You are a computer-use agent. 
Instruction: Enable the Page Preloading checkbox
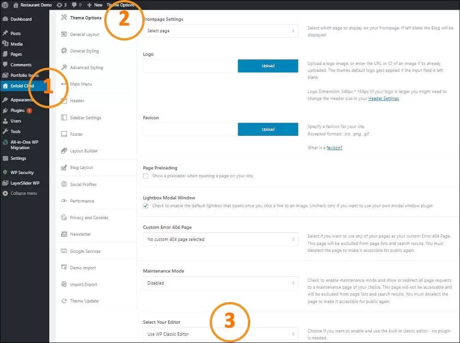[146, 176]
